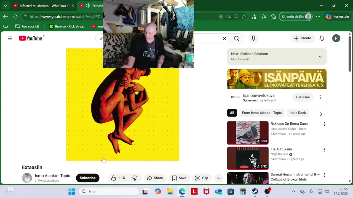Image resolution: width=353 pixels, height=198 pixels.
Task: Open apps split-screen icon in address bar
Action: click(x=221, y=16)
